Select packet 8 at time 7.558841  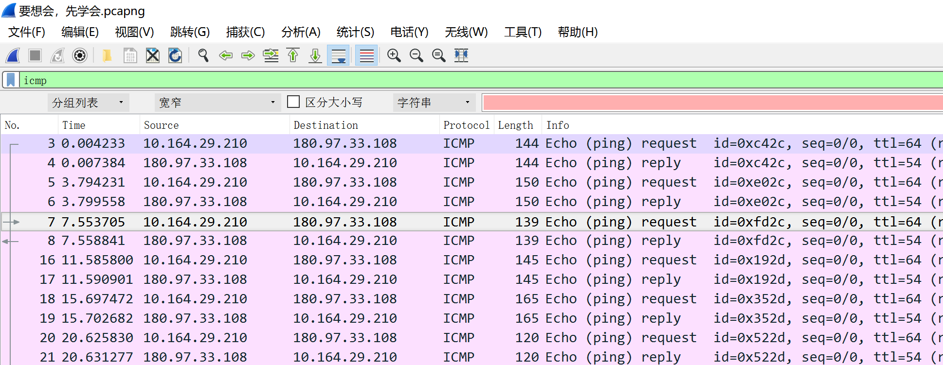pyautogui.click(x=471, y=241)
